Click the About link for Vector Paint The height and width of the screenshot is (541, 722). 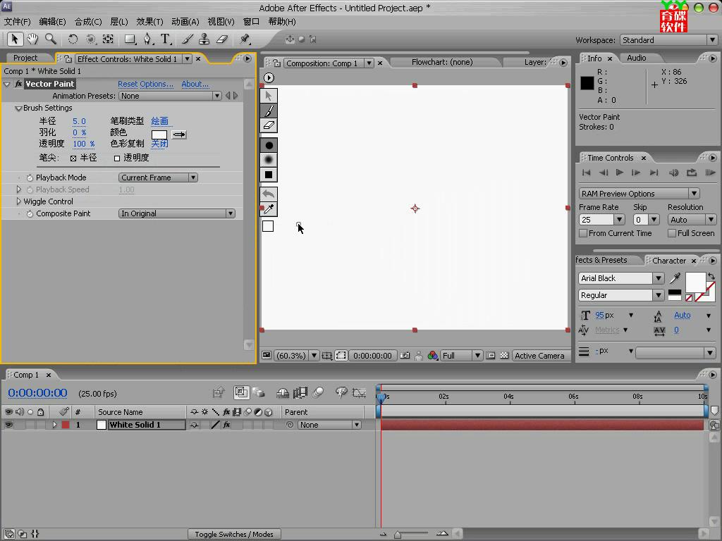(195, 84)
